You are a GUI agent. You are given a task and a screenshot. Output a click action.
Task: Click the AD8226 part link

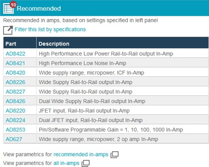(16, 82)
